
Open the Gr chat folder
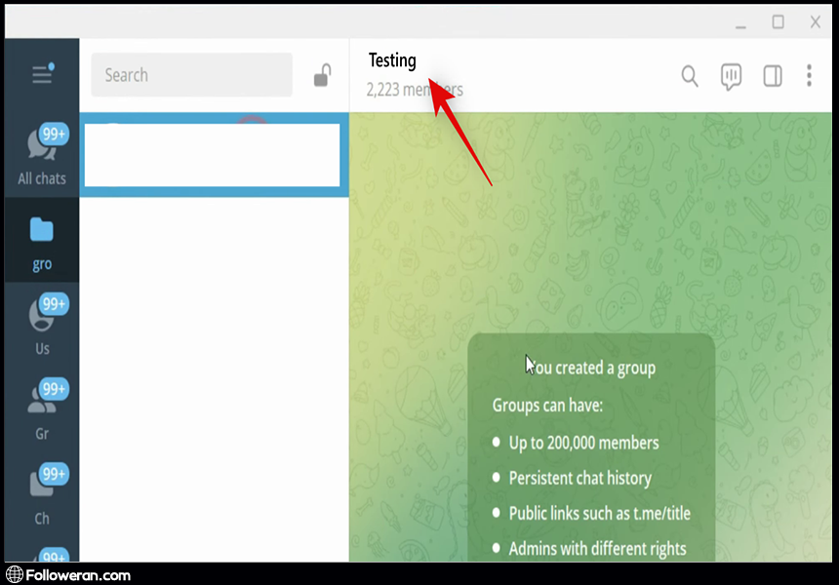point(42,409)
